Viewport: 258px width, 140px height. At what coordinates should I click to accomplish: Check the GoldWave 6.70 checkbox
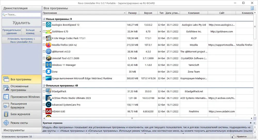coord(44,31)
